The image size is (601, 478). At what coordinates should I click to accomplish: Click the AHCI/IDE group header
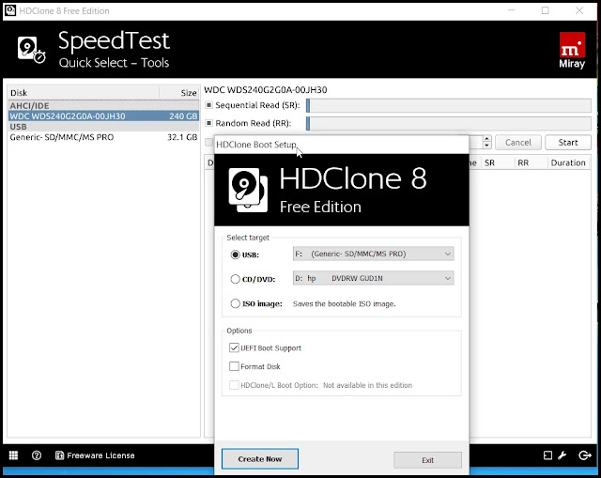[x=103, y=105]
